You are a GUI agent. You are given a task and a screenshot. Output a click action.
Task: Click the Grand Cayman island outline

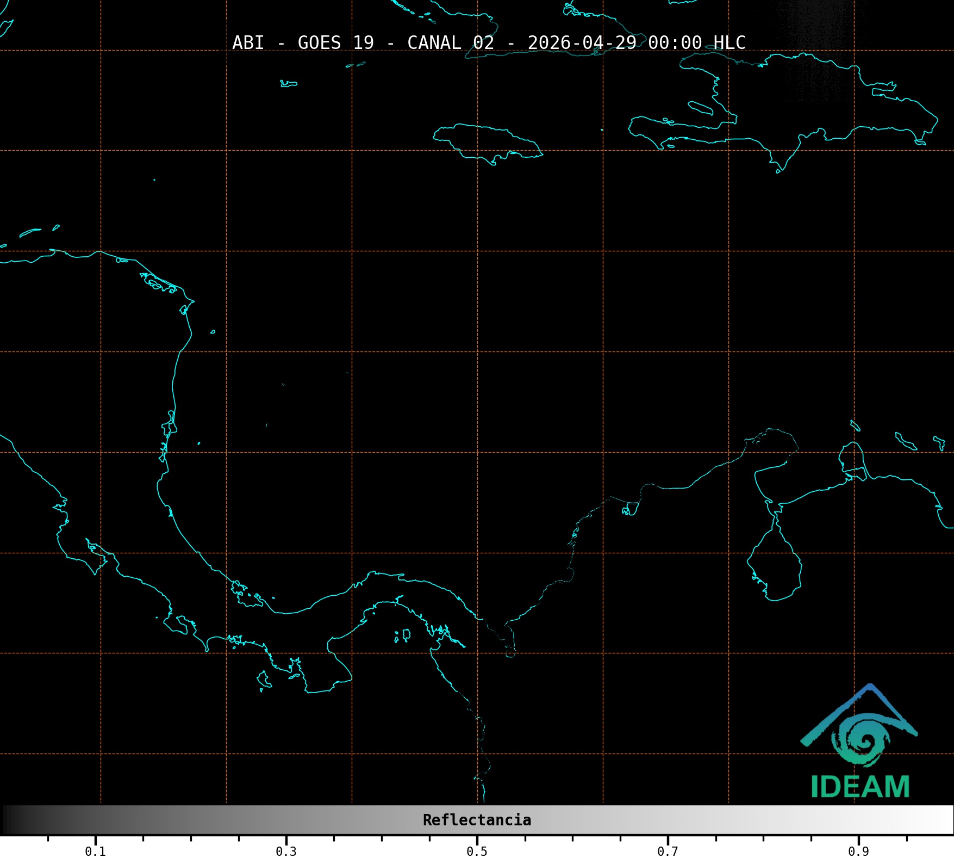click(x=289, y=84)
